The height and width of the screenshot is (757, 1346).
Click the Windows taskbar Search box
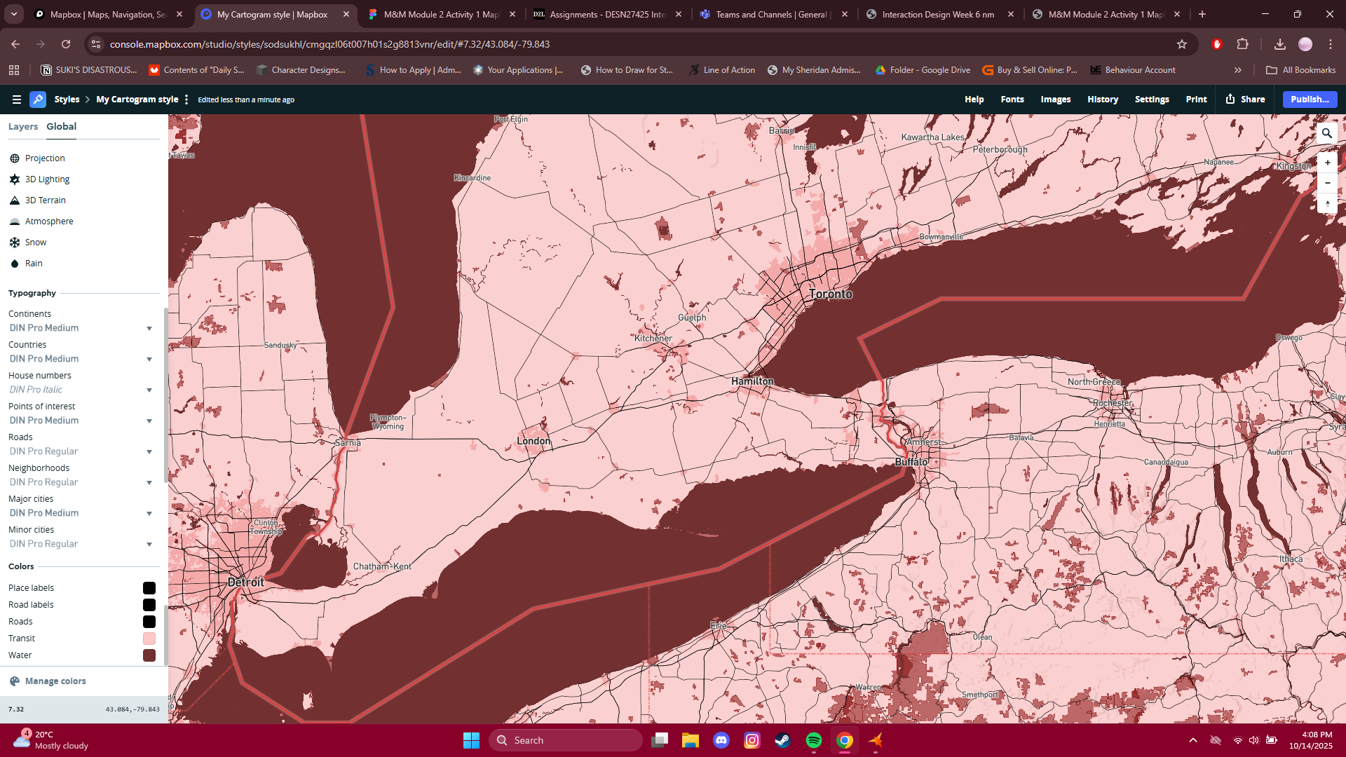[x=565, y=740]
